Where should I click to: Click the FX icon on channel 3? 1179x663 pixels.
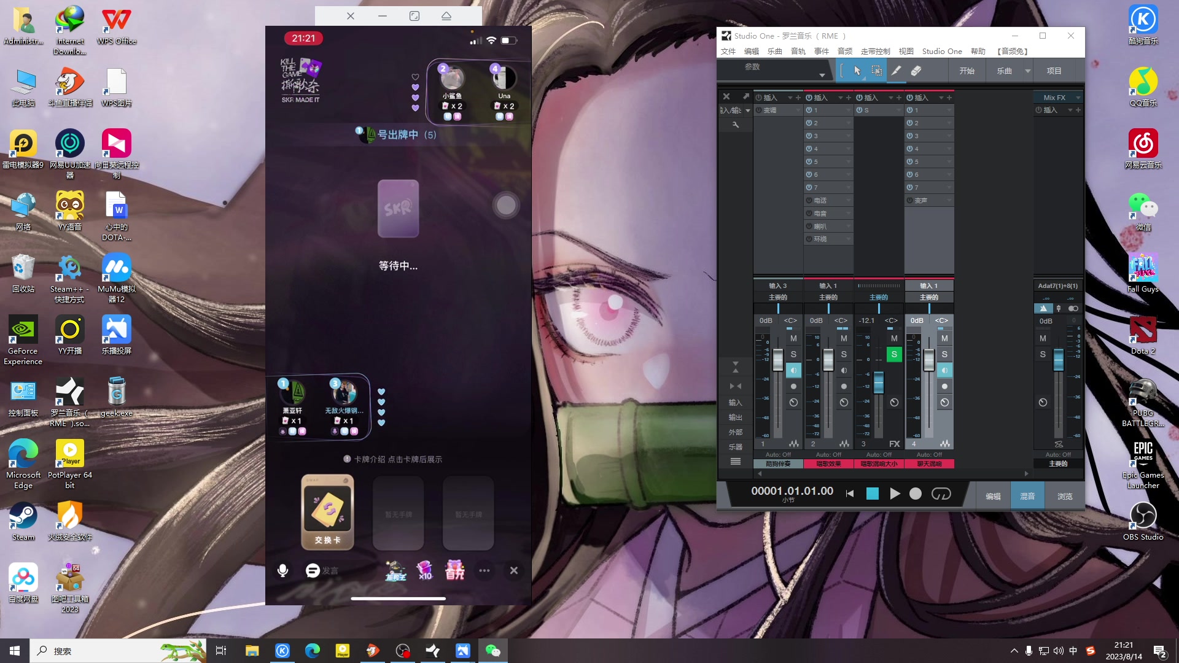tap(894, 444)
